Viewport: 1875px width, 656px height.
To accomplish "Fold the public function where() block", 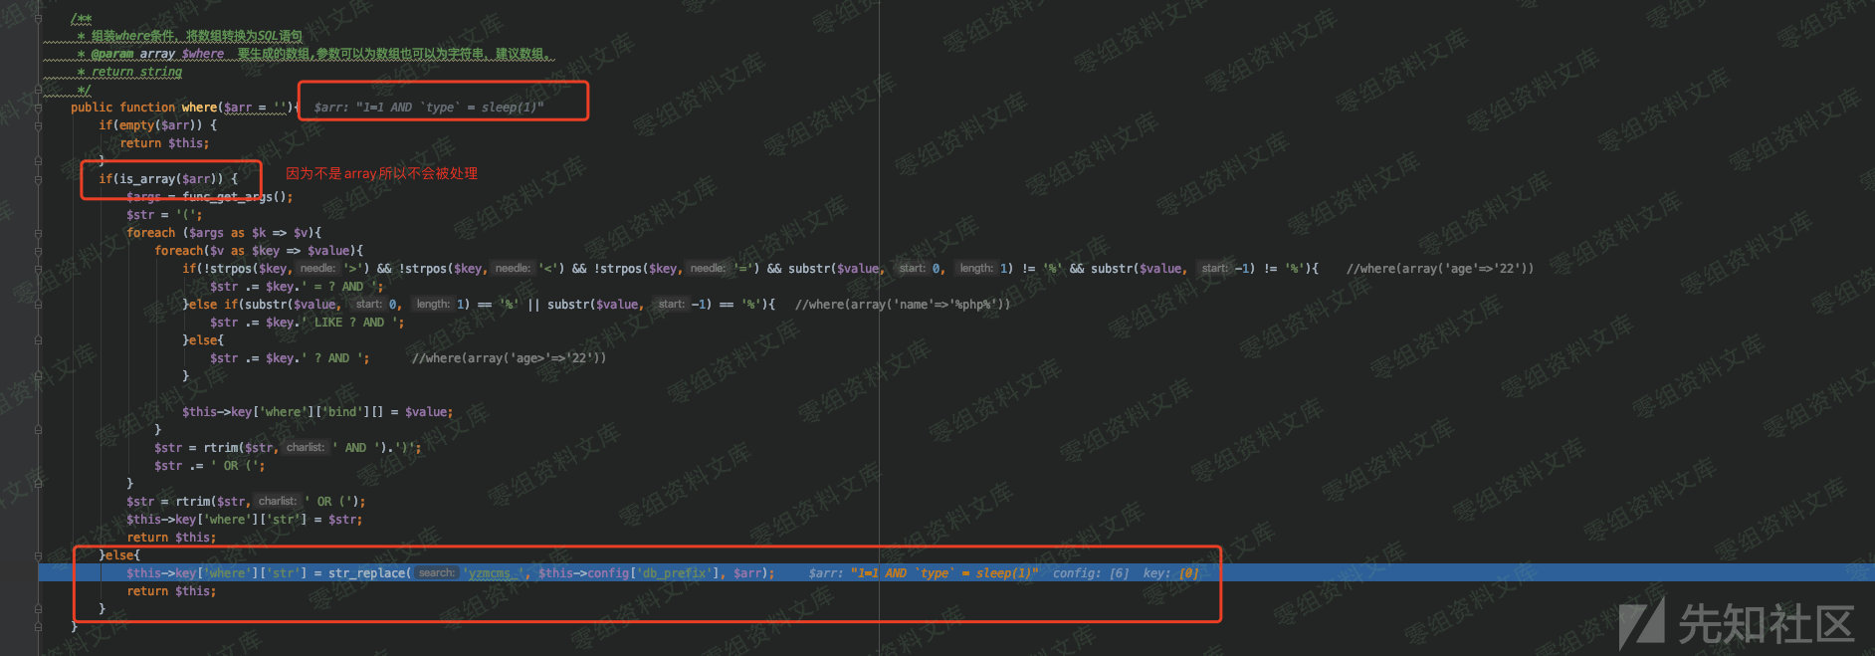I will (38, 108).
